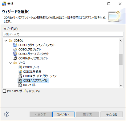
Task: Select the COBOLソース text row
Action: click(x=31, y=67)
